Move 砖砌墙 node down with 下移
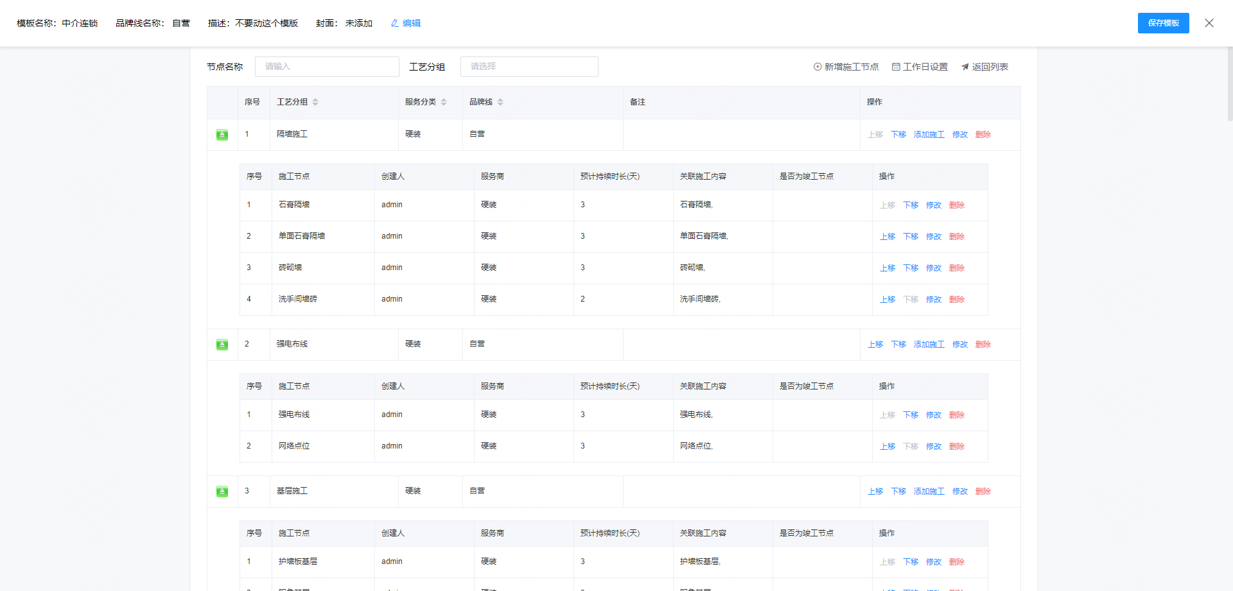The image size is (1233, 591). pyautogui.click(x=910, y=268)
